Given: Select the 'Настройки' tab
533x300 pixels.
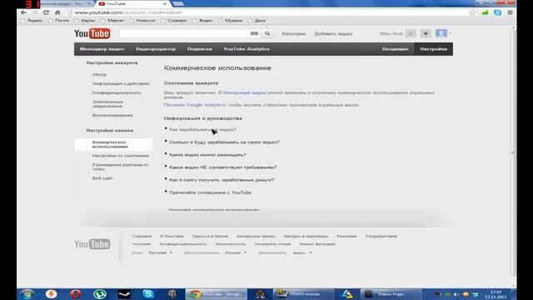Looking at the screenshot, I should tap(433, 49).
